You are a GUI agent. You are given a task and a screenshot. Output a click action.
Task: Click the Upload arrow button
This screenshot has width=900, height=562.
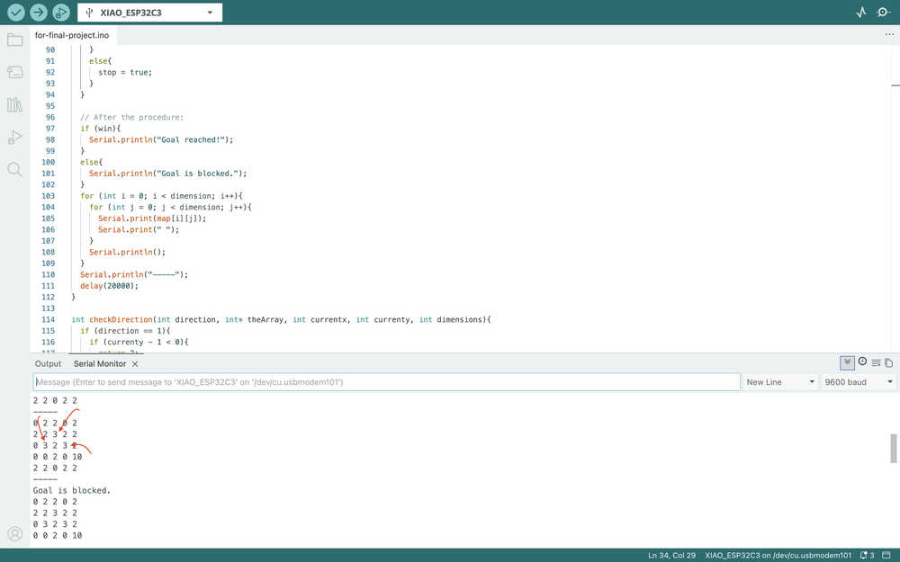39,12
